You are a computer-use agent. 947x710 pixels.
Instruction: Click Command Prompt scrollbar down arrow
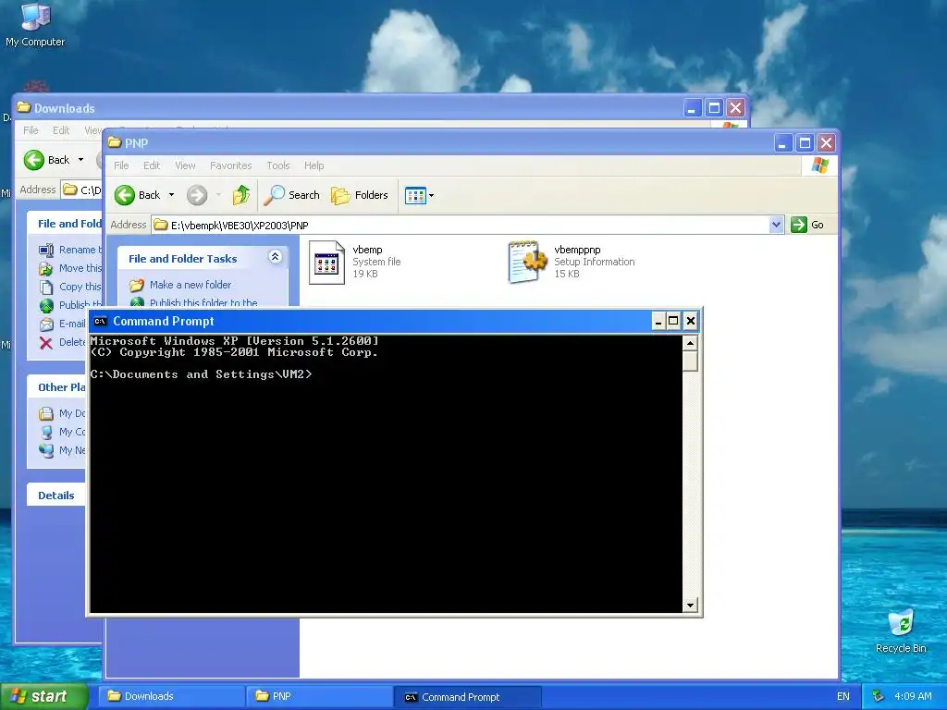(x=690, y=605)
